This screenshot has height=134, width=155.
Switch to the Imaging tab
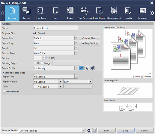tap(143, 13)
